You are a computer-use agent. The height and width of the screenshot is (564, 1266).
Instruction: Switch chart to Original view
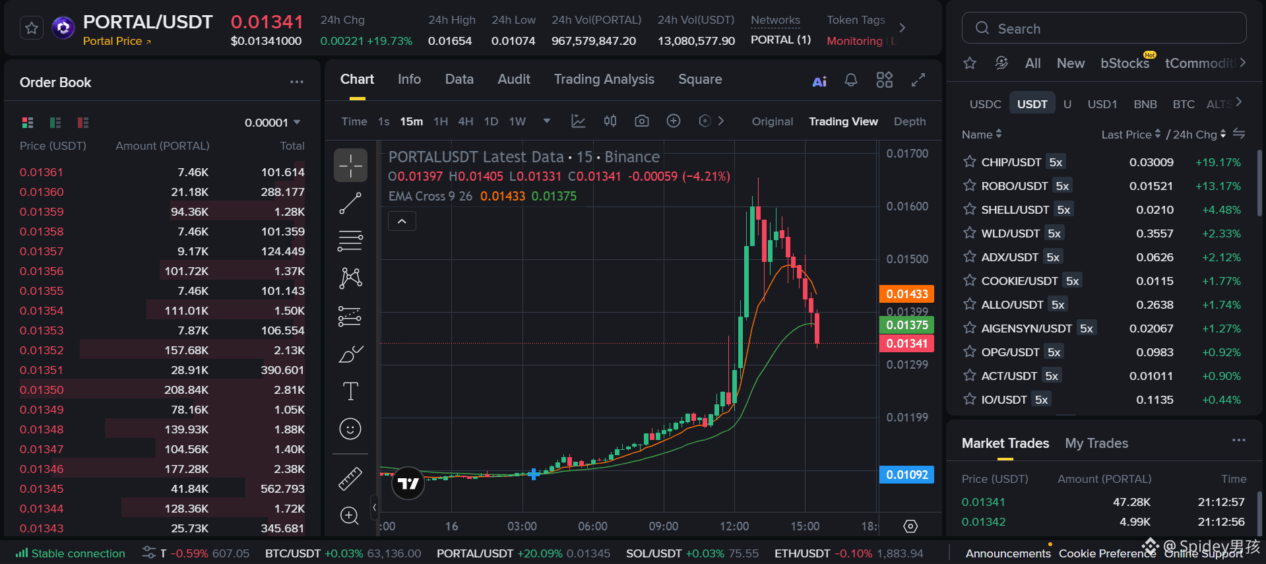coord(773,121)
